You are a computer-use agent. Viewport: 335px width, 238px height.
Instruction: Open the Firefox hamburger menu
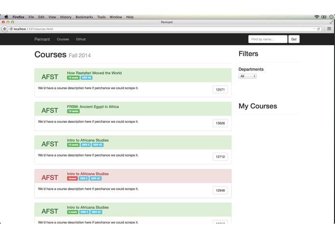[329, 28]
